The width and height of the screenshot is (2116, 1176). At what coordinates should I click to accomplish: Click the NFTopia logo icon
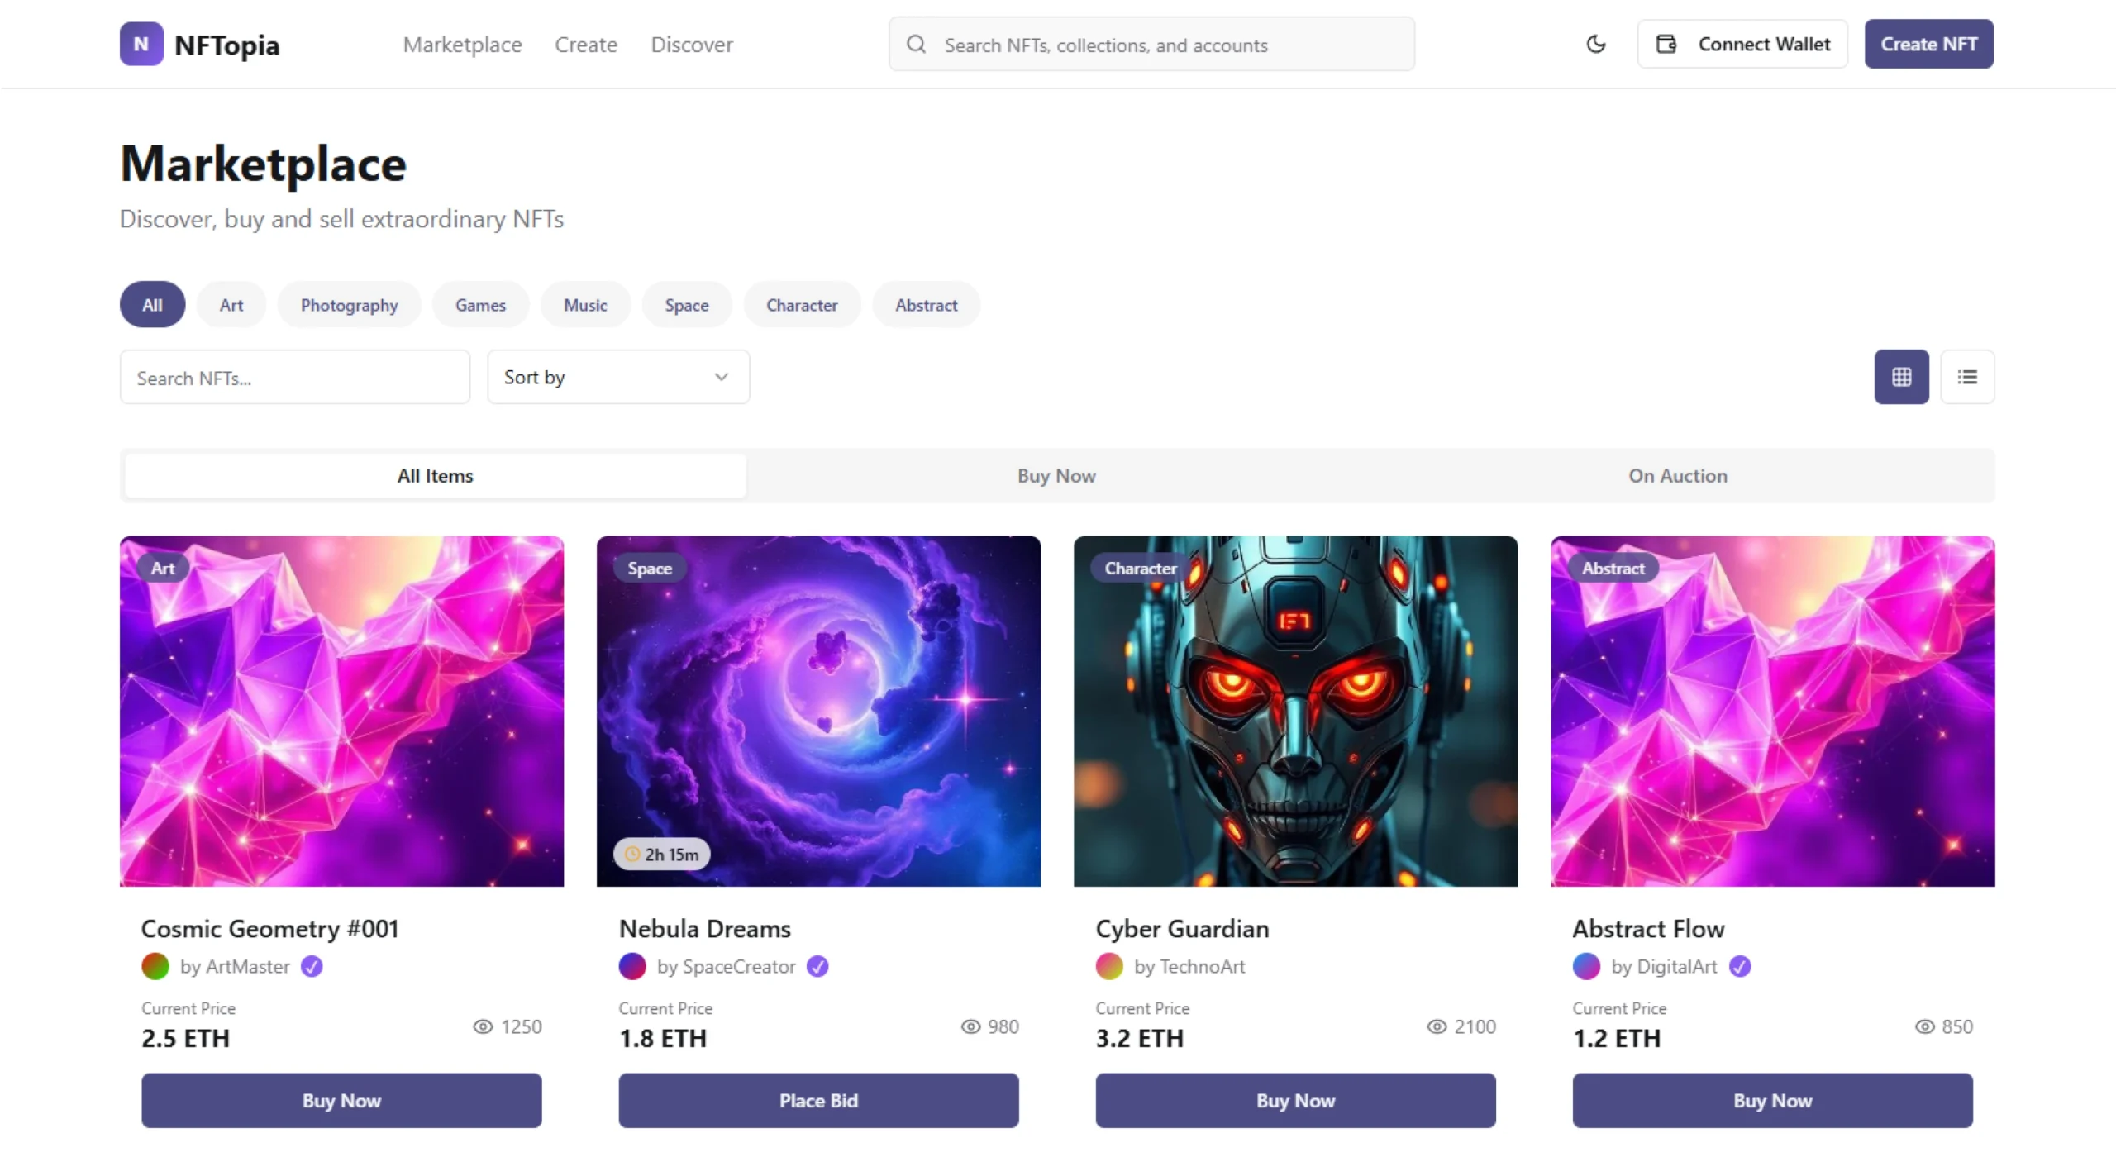141,44
